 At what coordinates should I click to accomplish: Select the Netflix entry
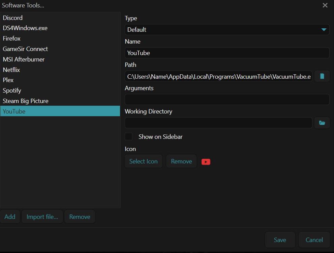pos(60,70)
